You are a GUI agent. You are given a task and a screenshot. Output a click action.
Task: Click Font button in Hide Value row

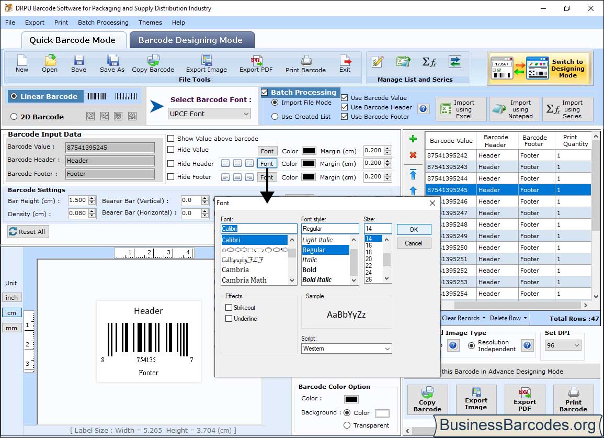click(267, 151)
